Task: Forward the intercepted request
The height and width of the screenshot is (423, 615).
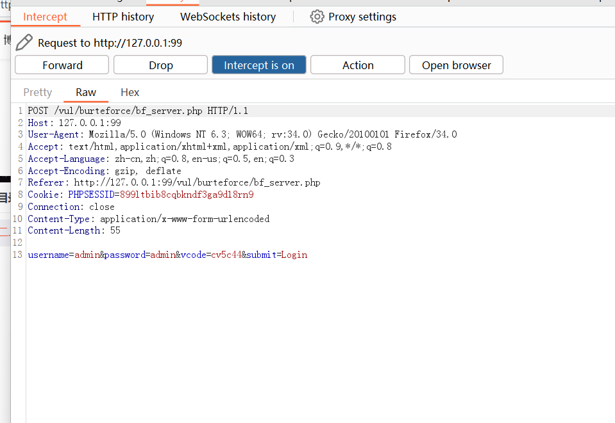Action: [62, 65]
